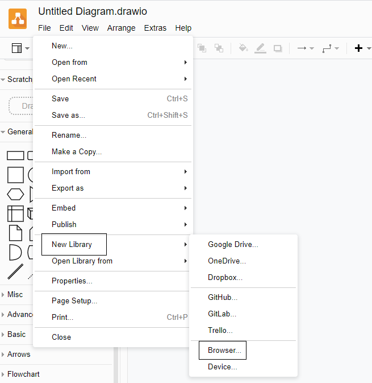Select the Note document shape
The image size is (372, 383).
[15, 233]
